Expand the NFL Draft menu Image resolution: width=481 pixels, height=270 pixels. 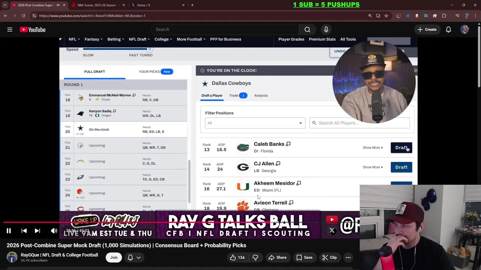[x=139, y=39]
